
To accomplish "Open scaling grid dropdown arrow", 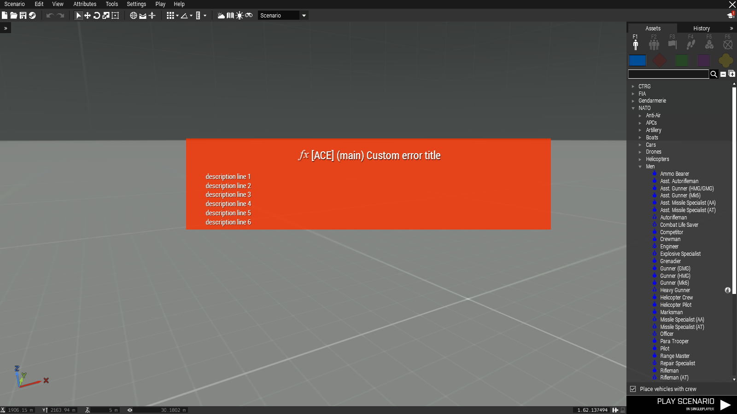I will tap(205, 15).
